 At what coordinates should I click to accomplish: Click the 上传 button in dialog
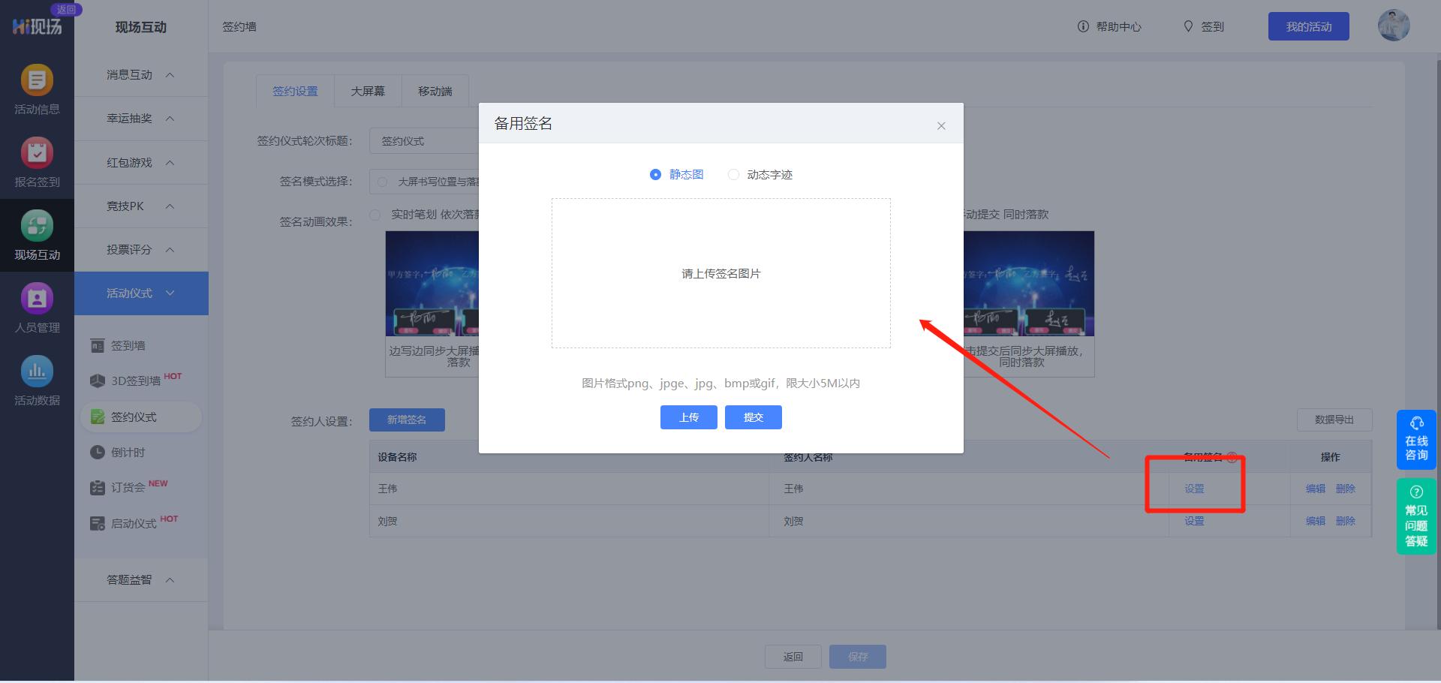tap(688, 417)
